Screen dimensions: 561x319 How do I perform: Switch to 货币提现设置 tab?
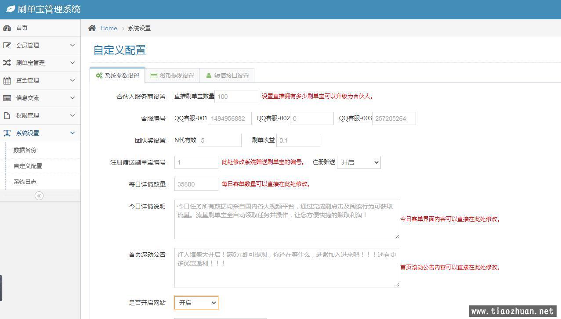(x=172, y=75)
